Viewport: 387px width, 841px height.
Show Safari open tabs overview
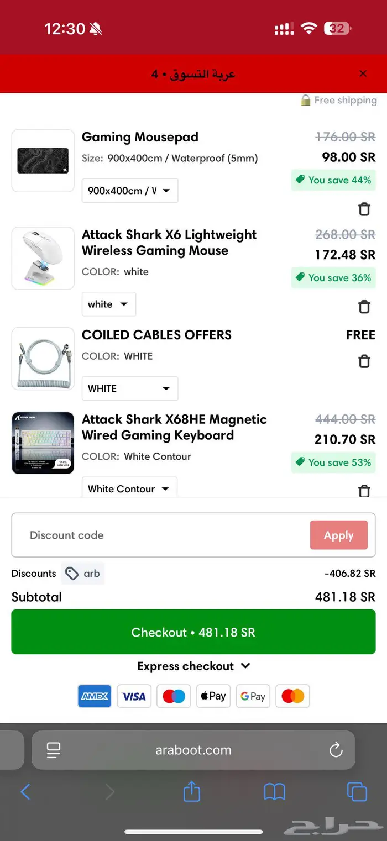pyautogui.click(x=357, y=792)
